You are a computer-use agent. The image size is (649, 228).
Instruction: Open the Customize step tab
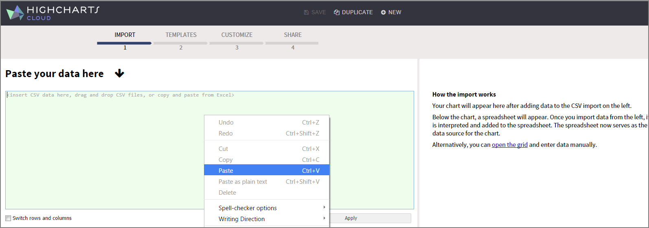(237, 35)
